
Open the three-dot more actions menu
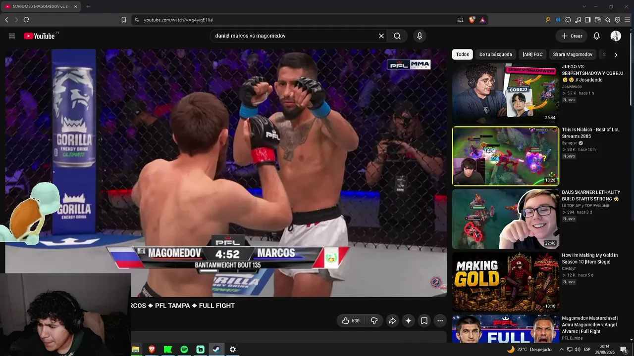pos(440,321)
